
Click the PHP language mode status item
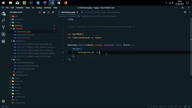(180, 106)
